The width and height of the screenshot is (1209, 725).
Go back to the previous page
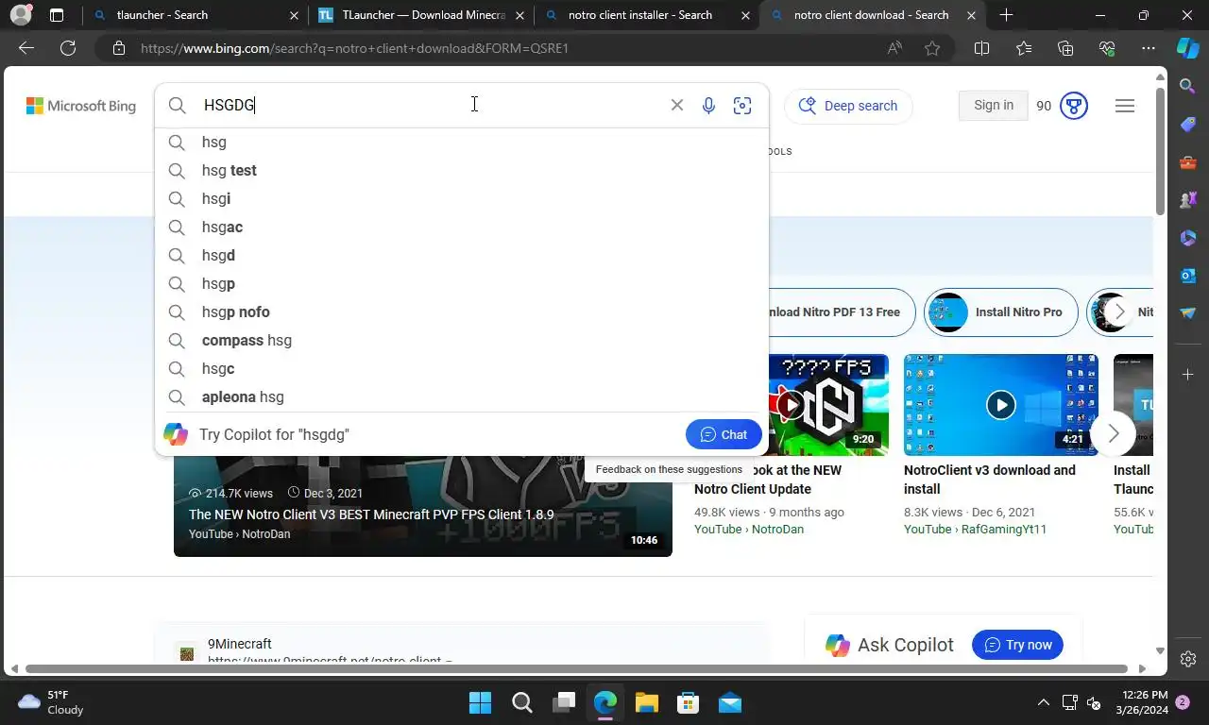(26, 48)
